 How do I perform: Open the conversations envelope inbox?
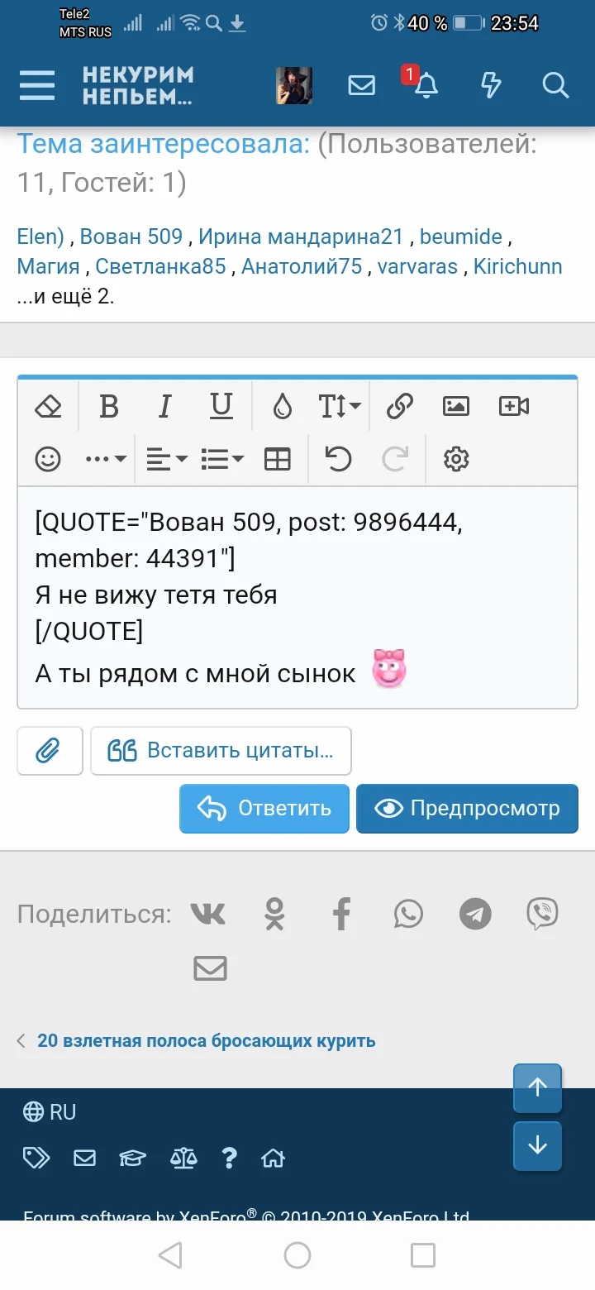point(361,85)
